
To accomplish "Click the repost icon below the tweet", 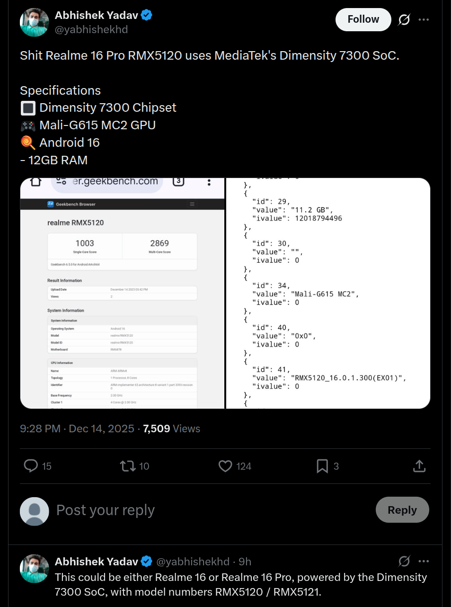I will pyautogui.click(x=127, y=466).
